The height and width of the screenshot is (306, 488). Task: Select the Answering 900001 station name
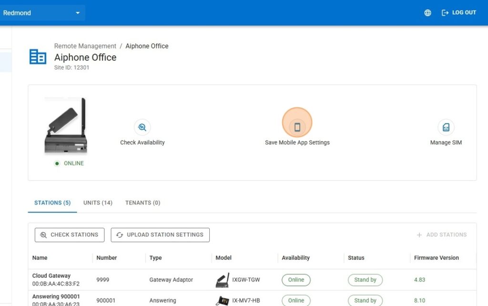56,296
